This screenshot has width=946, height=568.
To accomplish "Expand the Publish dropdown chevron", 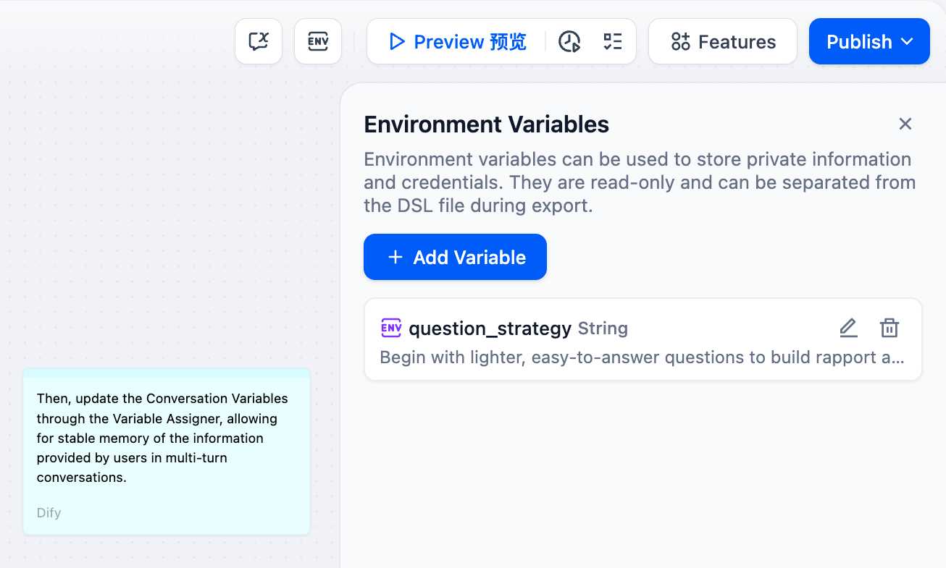I will tap(907, 42).
